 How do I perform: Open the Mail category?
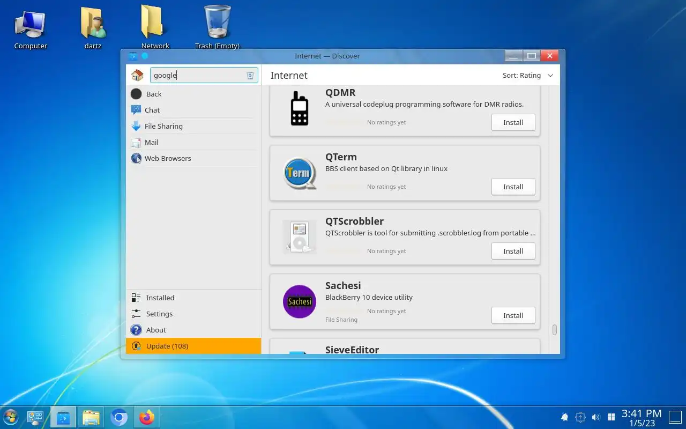tap(193, 142)
